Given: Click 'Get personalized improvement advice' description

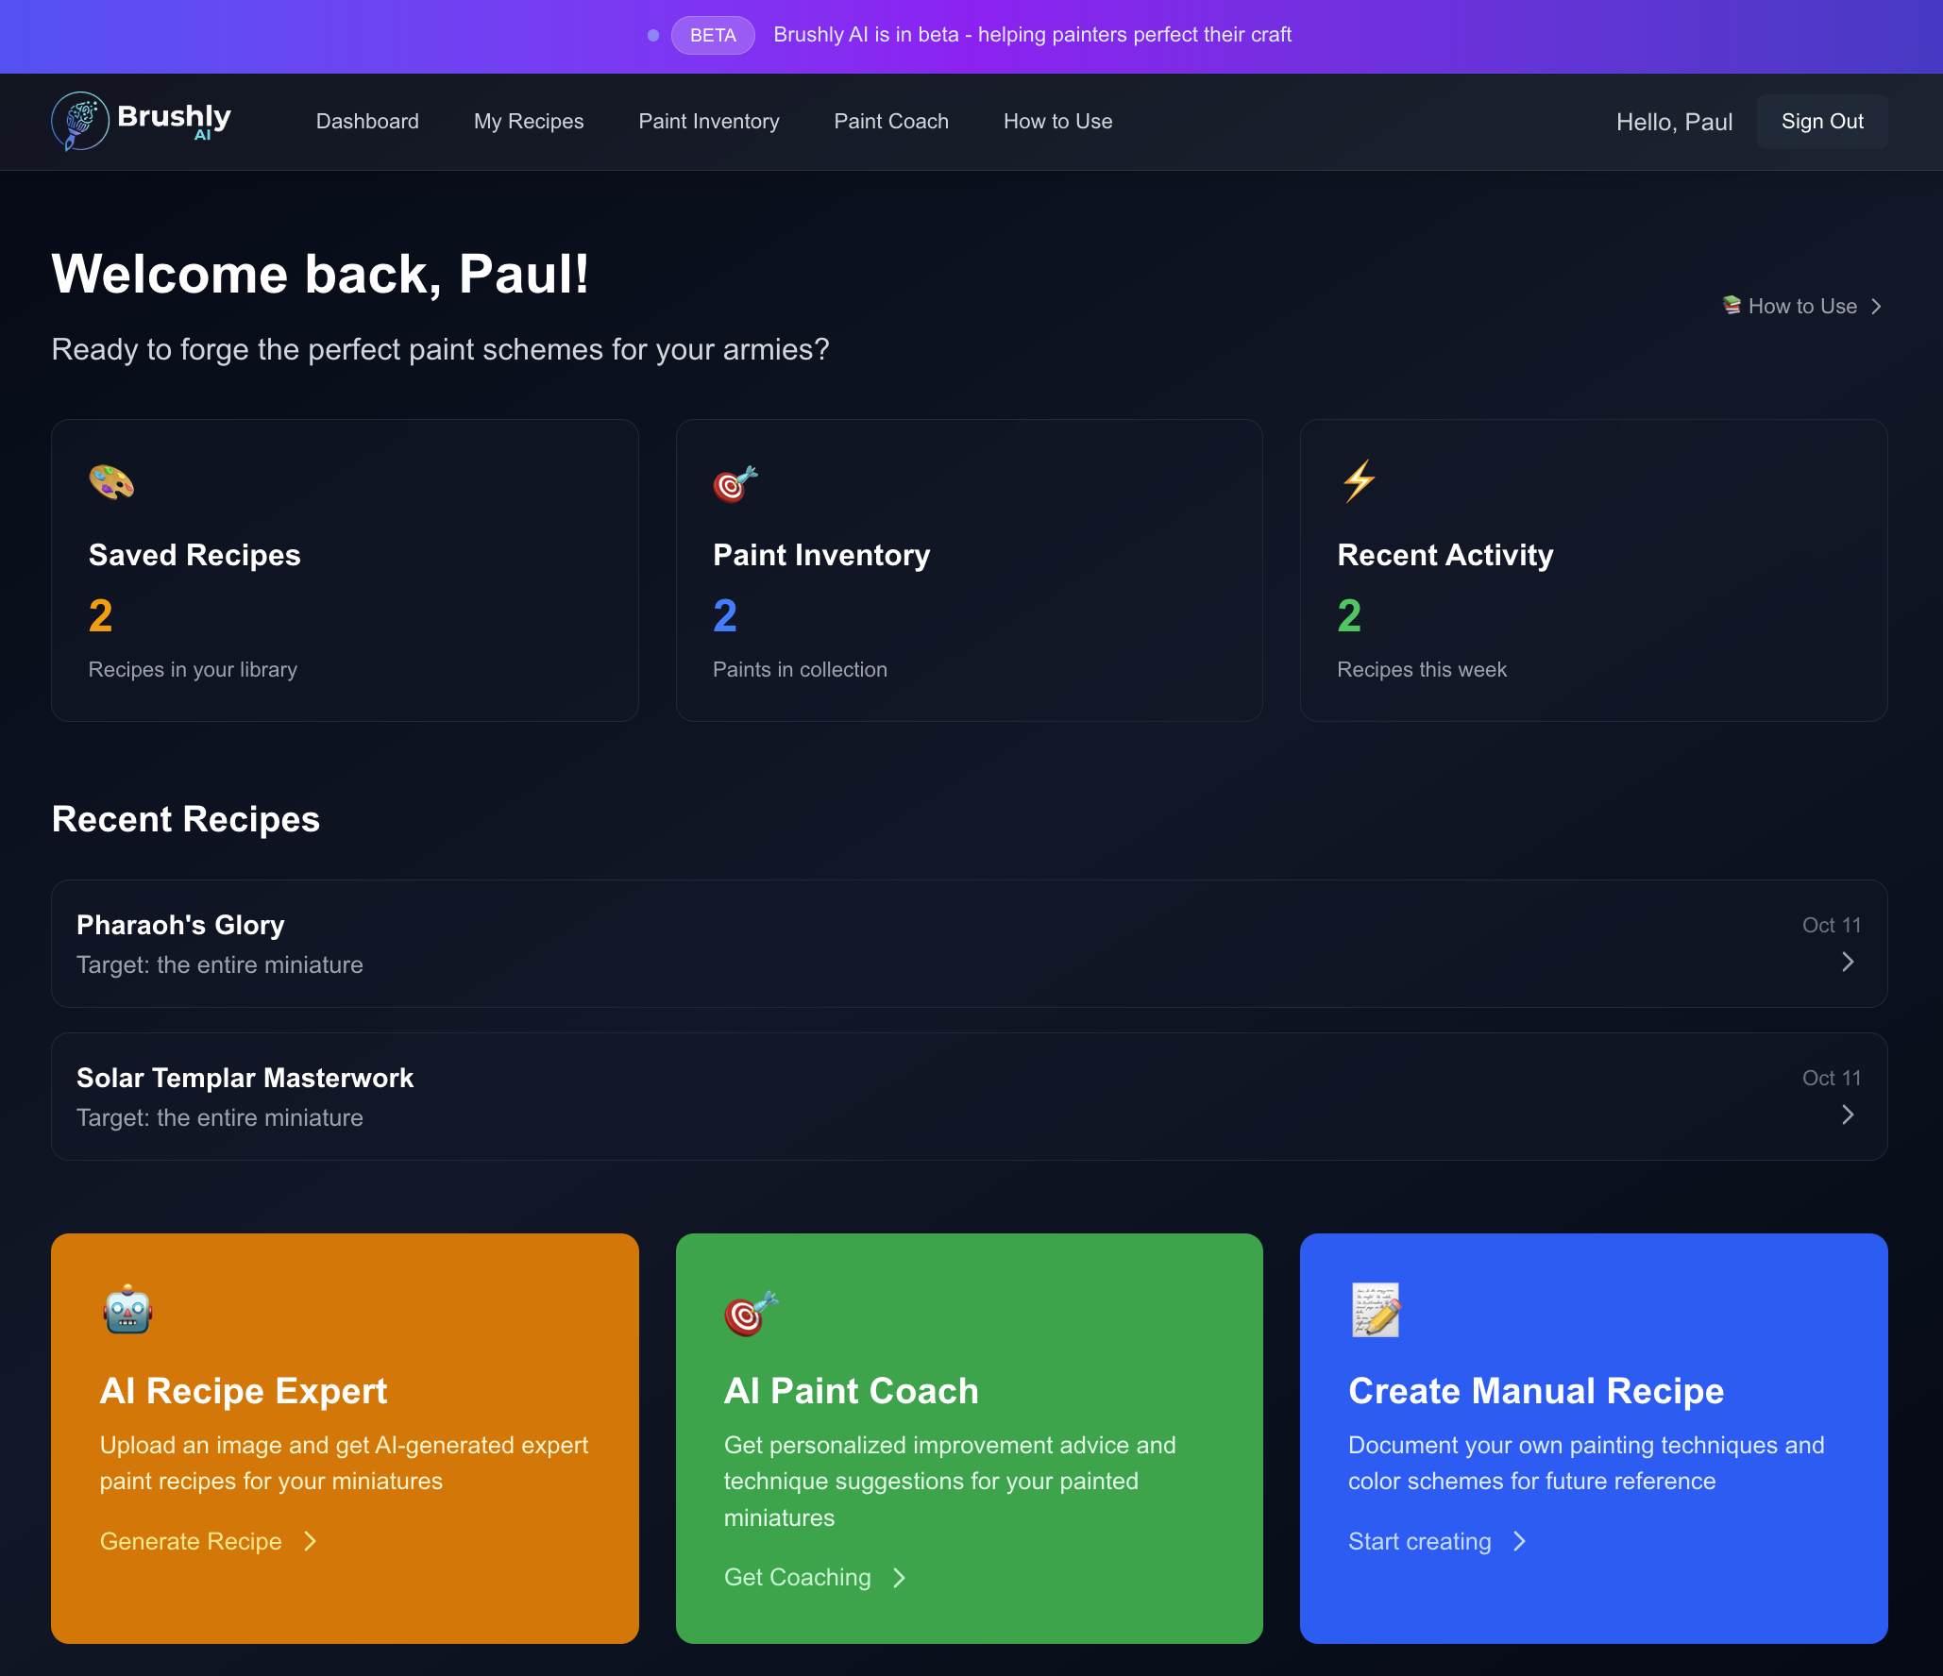Looking at the screenshot, I should (950, 1481).
